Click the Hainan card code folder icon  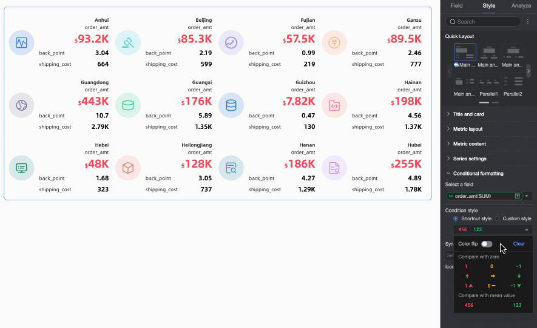[334, 105]
